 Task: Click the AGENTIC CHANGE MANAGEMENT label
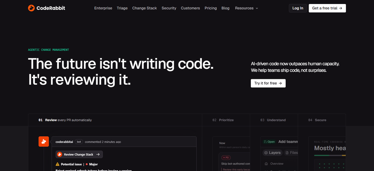(x=49, y=50)
